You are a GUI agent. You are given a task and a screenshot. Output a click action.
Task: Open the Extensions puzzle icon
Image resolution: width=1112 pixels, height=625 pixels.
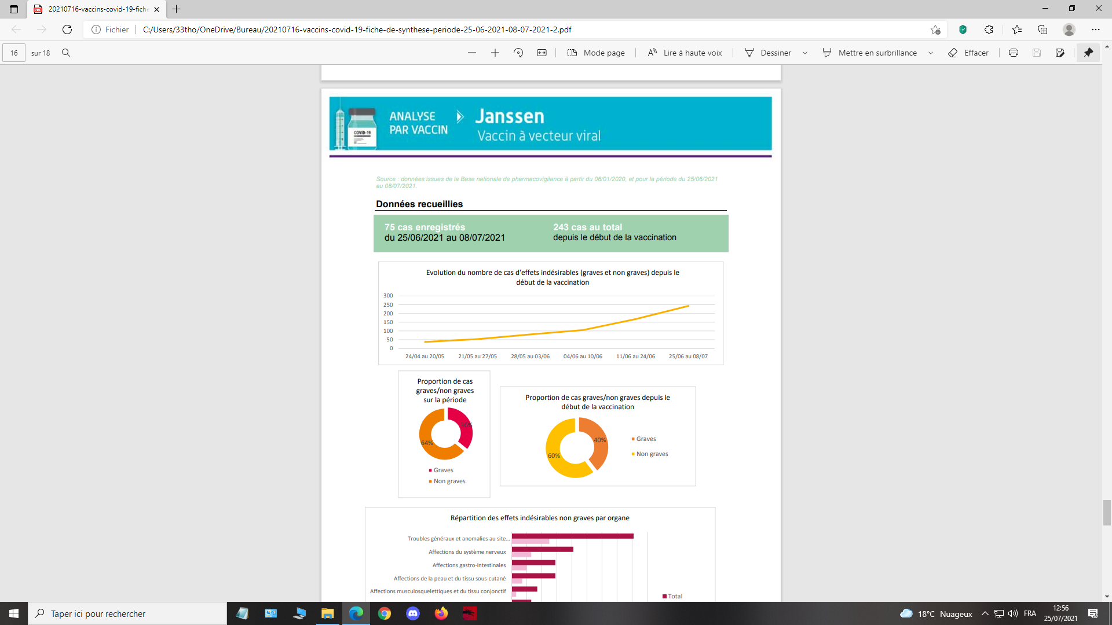click(x=989, y=30)
